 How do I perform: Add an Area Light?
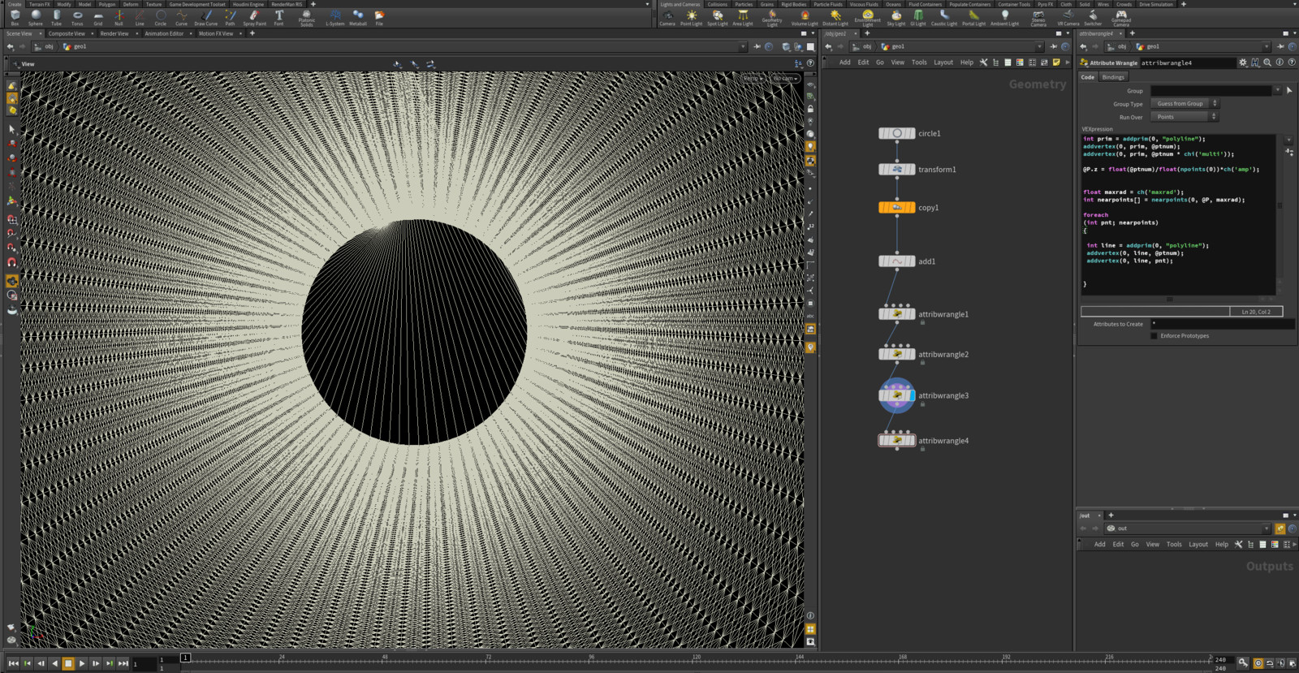click(743, 18)
